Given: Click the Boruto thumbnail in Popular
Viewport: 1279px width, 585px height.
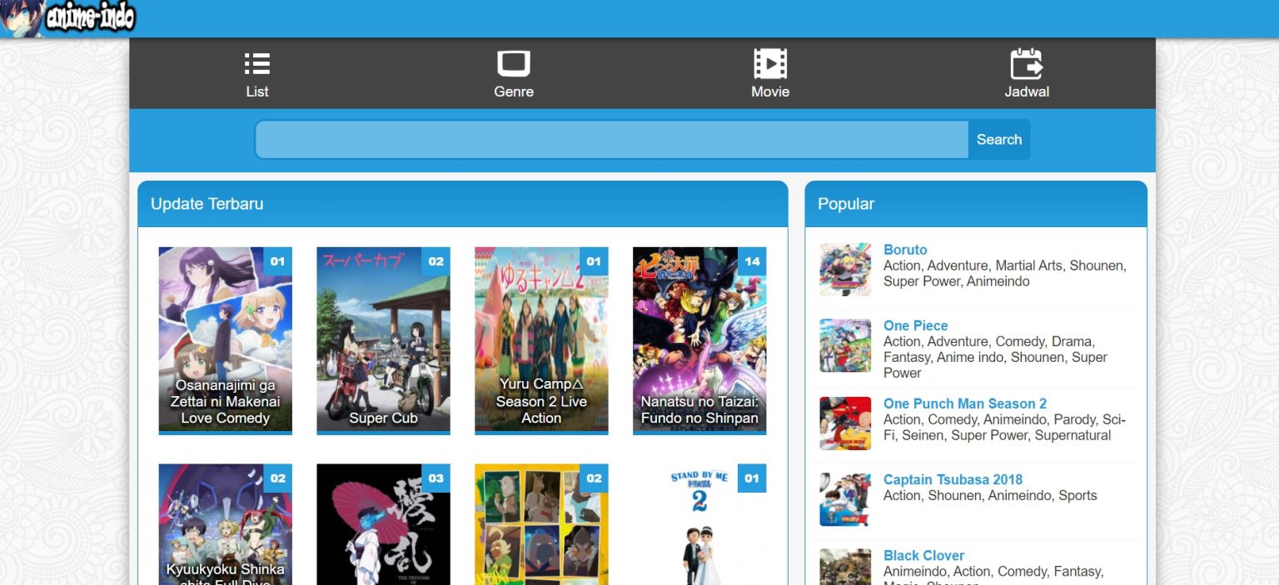Looking at the screenshot, I should click(845, 270).
